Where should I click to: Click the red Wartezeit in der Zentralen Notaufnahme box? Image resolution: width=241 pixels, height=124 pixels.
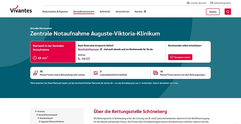pyautogui.click(x=53, y=52)
